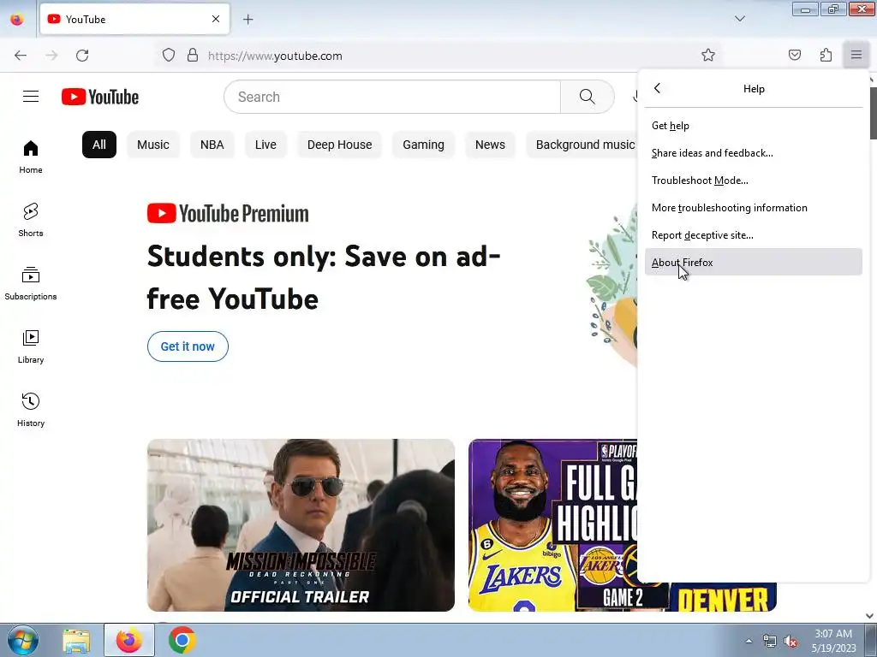Select the All filter chip
The height and width of the screenshot is (657, 877).
pos(99,145)
